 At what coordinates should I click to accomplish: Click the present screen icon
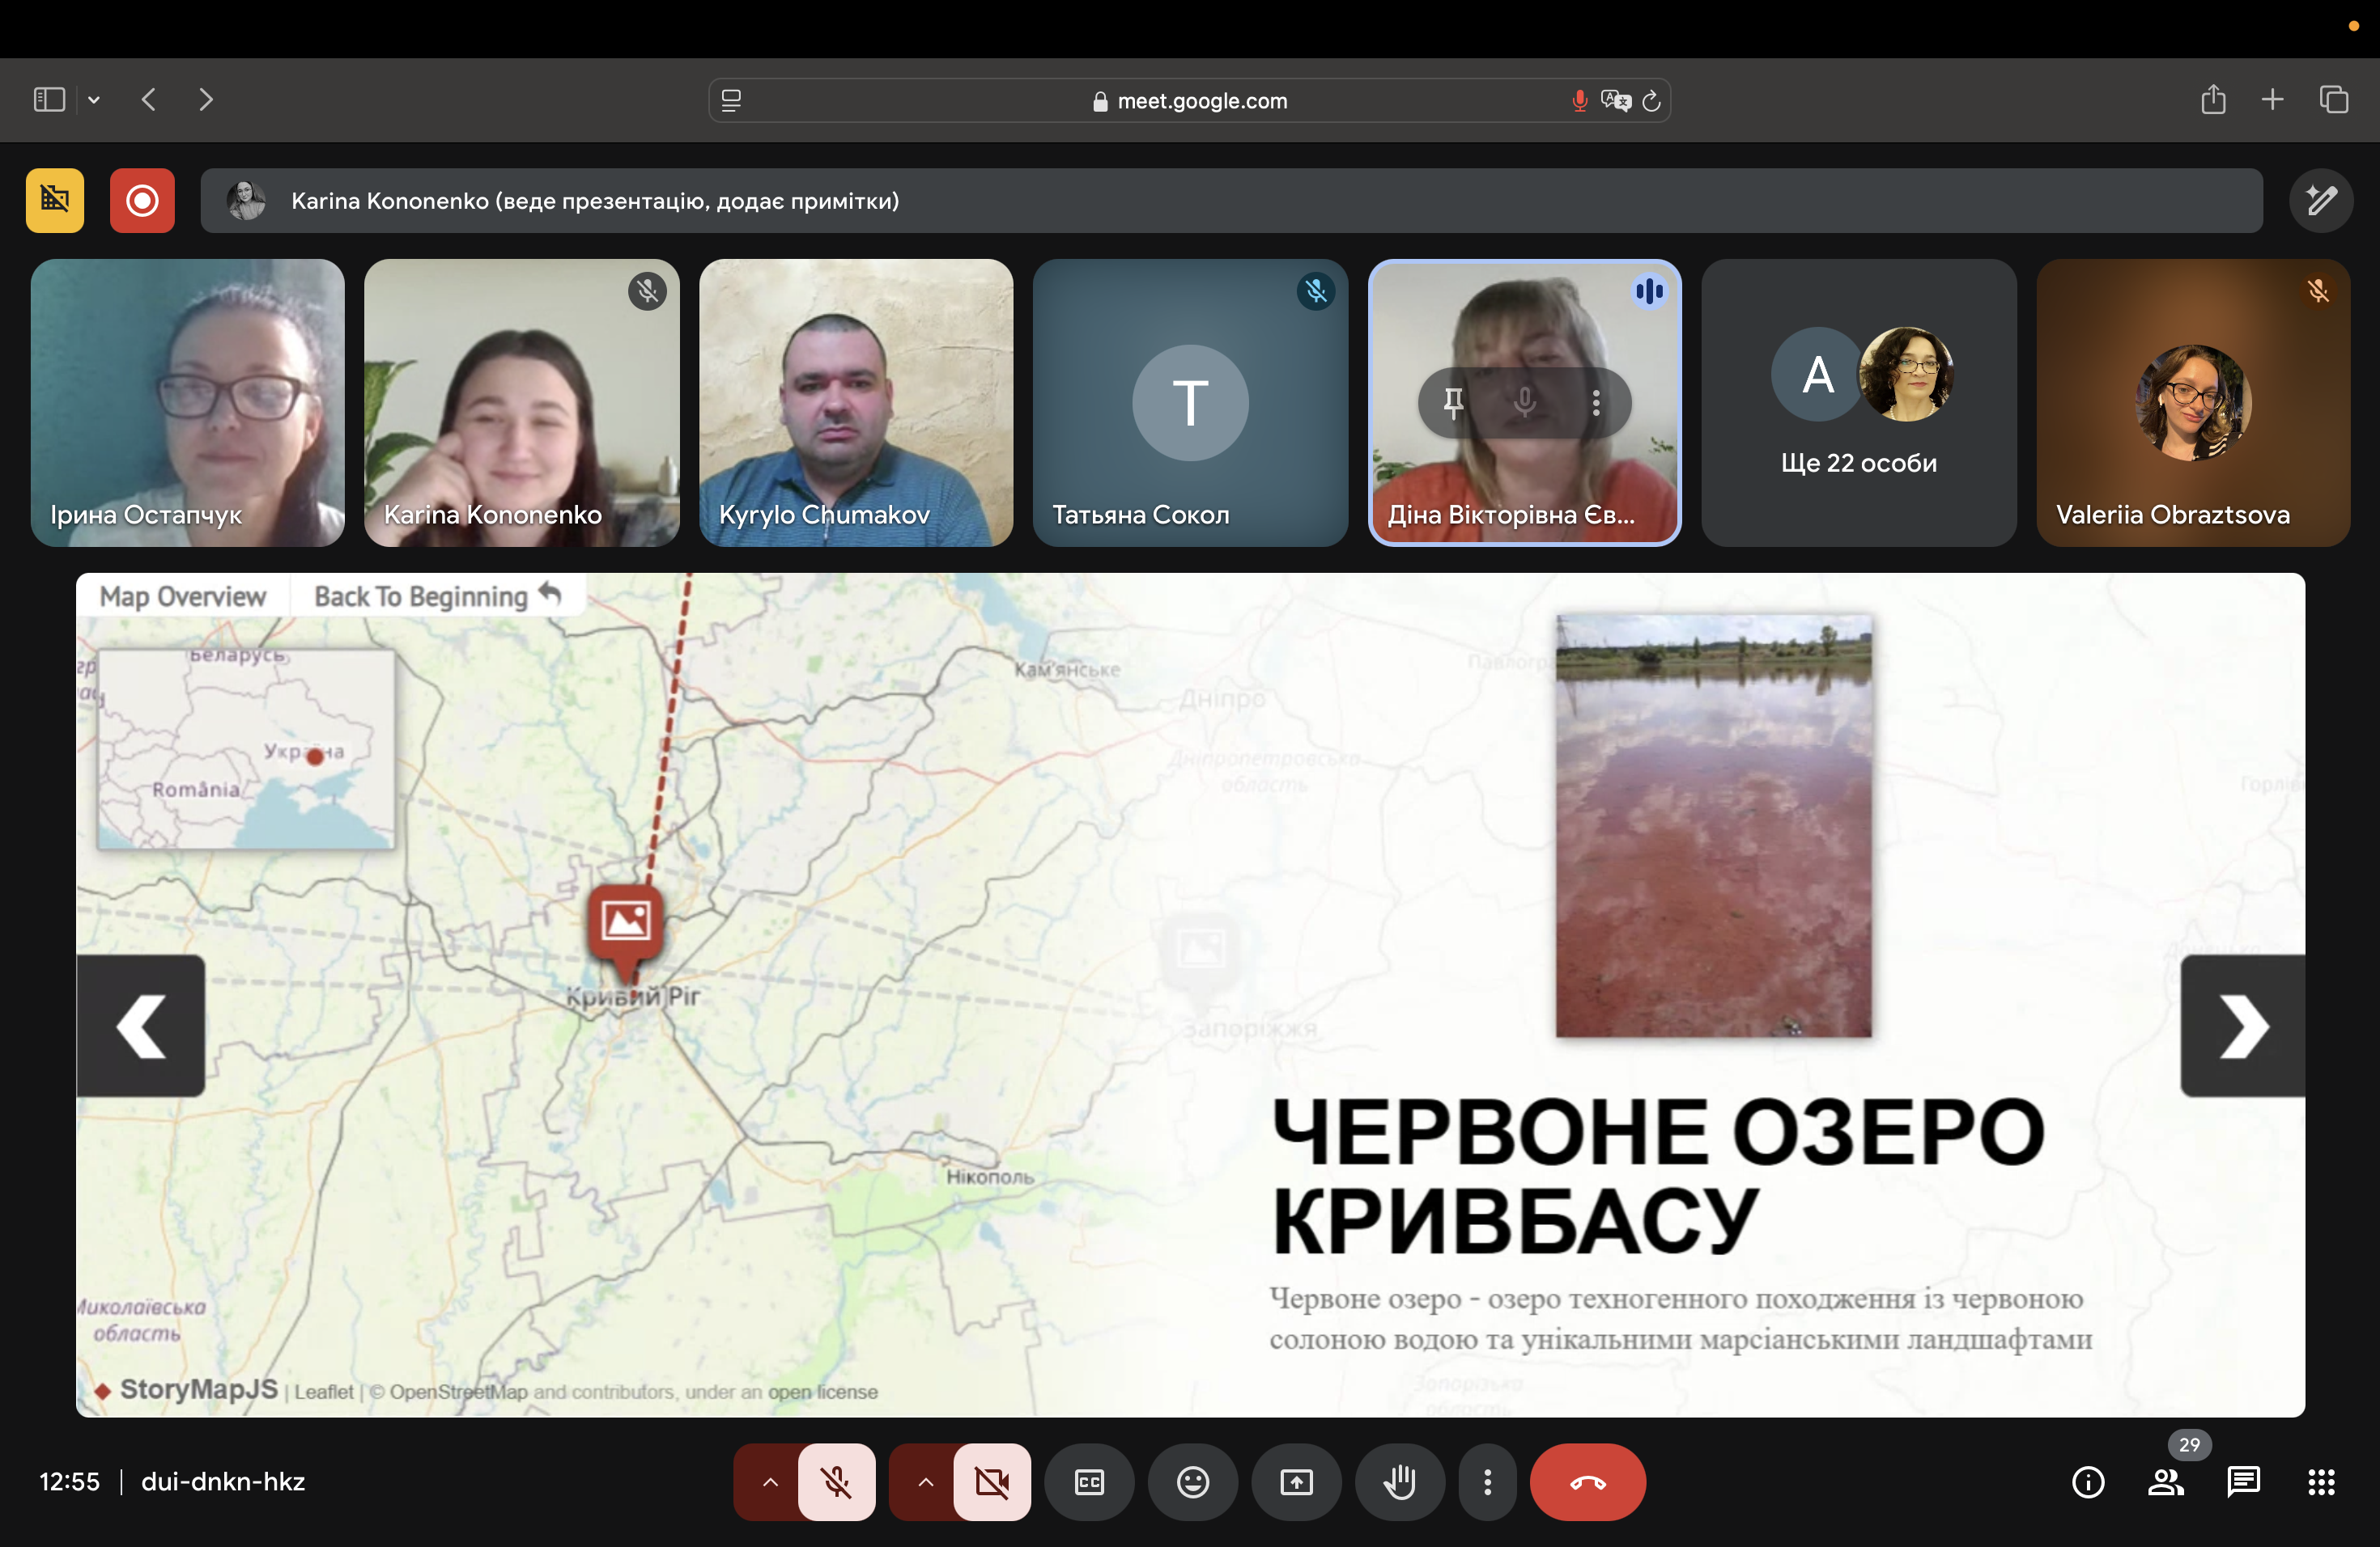tap(1296, 1482)
